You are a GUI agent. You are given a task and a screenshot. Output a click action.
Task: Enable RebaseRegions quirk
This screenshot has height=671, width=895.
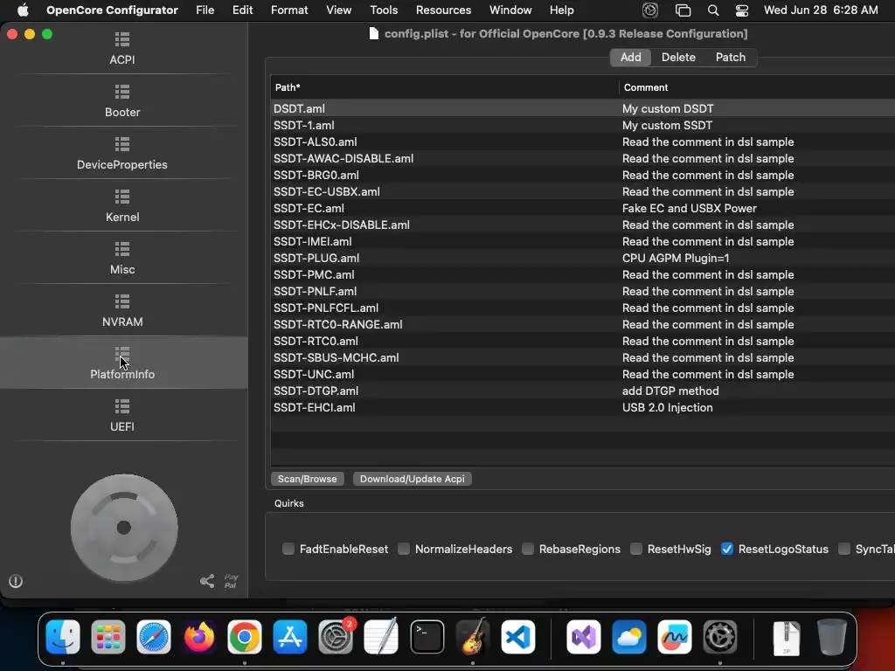528,549
